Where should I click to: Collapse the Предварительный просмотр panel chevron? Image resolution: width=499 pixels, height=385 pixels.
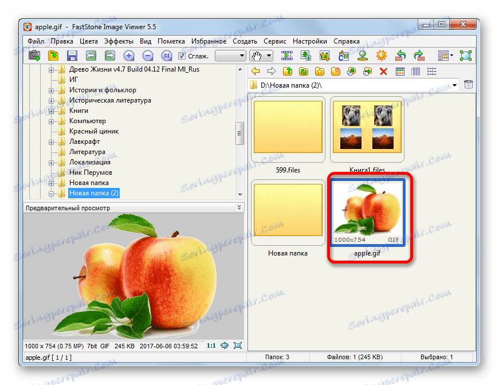click(239, 207)
